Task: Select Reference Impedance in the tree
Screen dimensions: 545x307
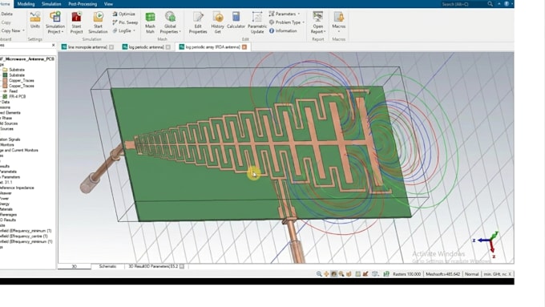Action: (17, 188)
